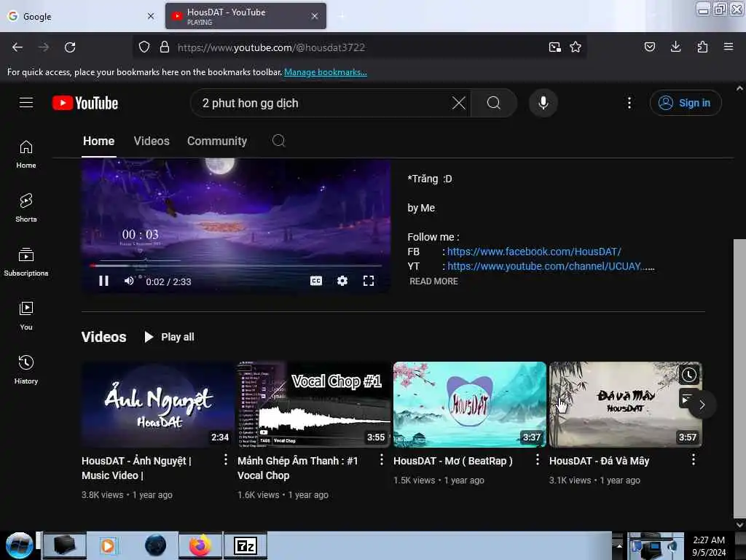Open the Đá Và Mây video's three-dot menu
746x560 pixels.
click(694, 459)
